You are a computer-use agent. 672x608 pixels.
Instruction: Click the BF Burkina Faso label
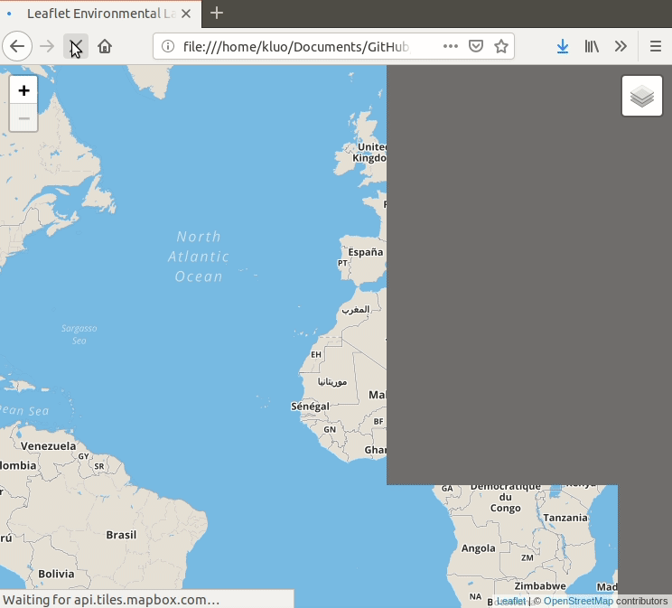(x=378, y=422)
